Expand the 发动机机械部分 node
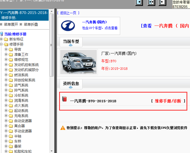190x153 pixels. coord(6,70)
